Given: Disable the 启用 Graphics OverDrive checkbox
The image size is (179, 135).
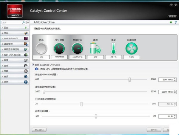Looking at the screenshot, I should tap(33, 64).
